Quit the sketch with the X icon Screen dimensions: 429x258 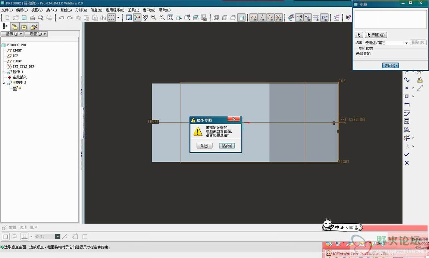point(407,163)
